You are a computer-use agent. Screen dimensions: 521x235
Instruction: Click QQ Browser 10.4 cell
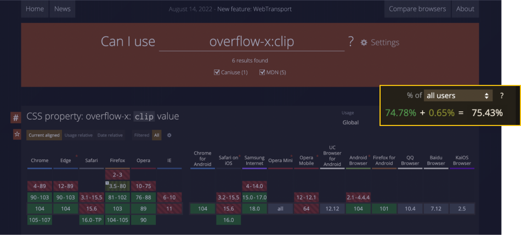pos(410,209)
